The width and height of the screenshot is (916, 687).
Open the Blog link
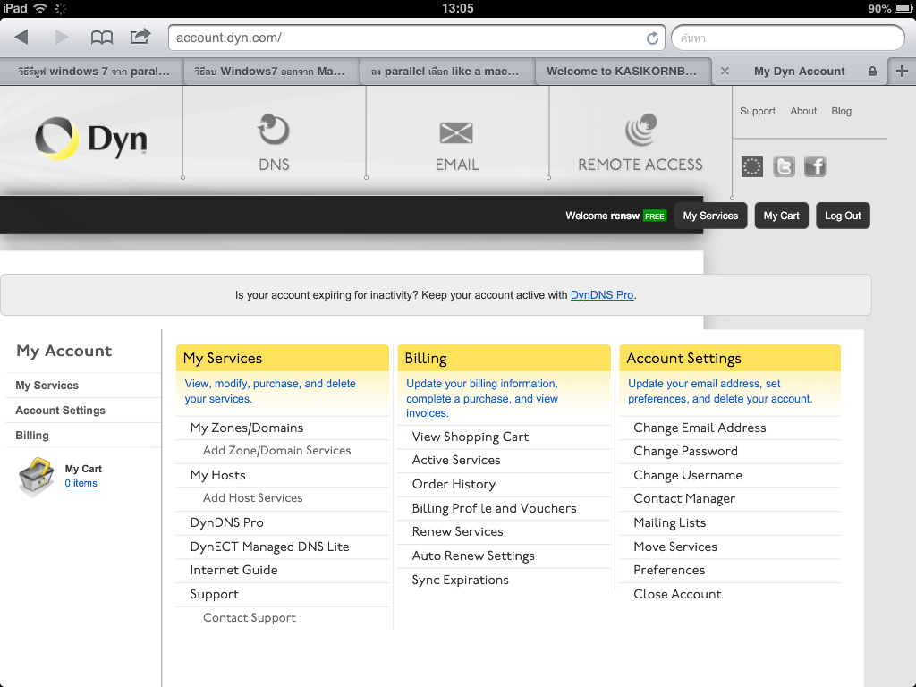point(841,111)
